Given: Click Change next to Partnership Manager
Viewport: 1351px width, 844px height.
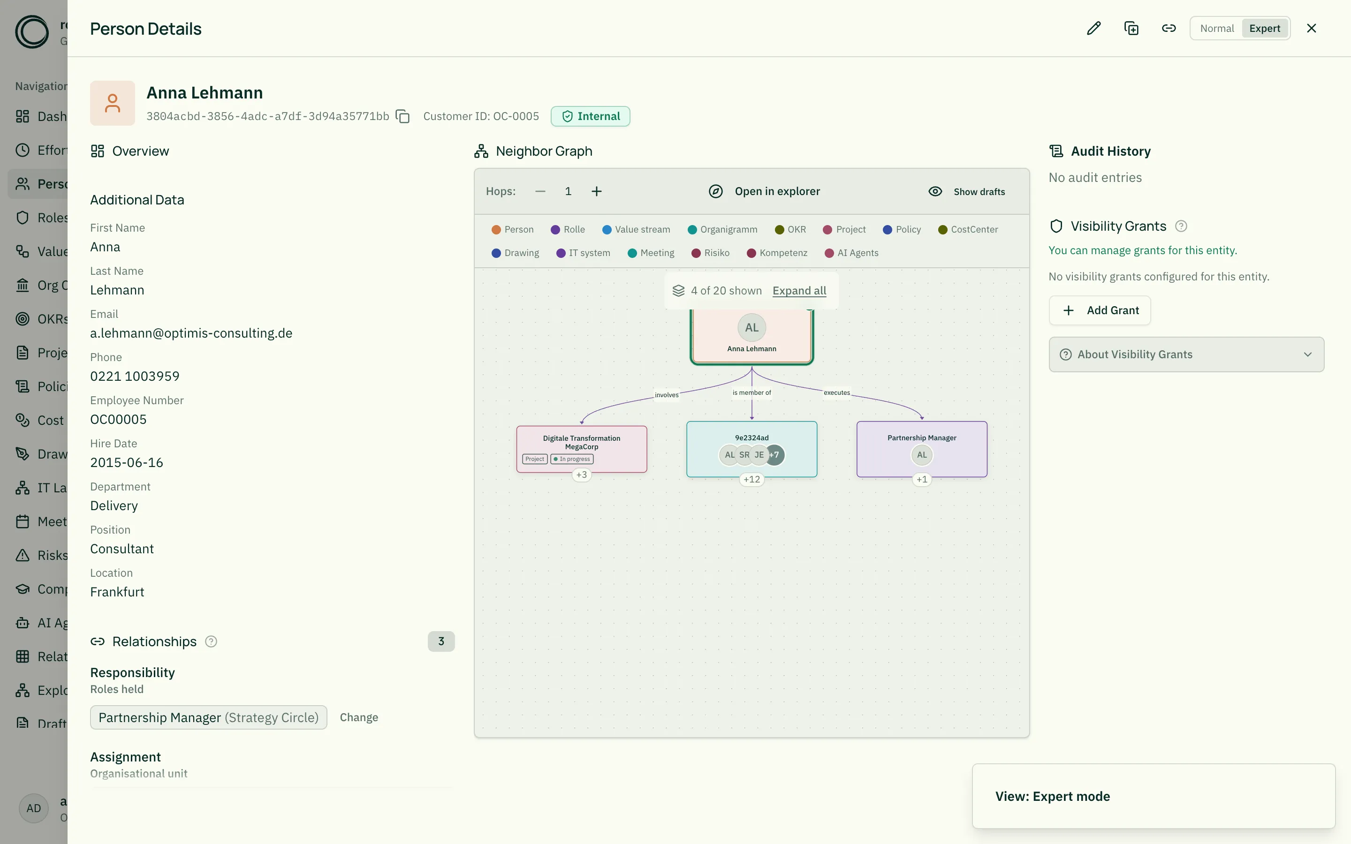Looking at the screenshot, I should [359, 717].
